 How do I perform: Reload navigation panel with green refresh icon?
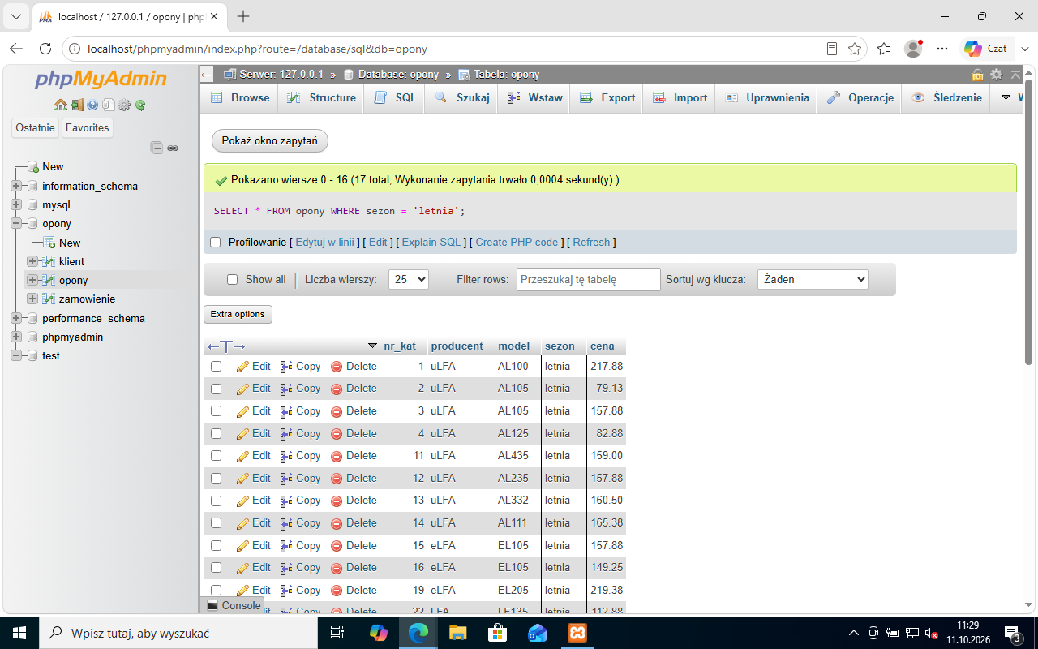coord(140,105)
